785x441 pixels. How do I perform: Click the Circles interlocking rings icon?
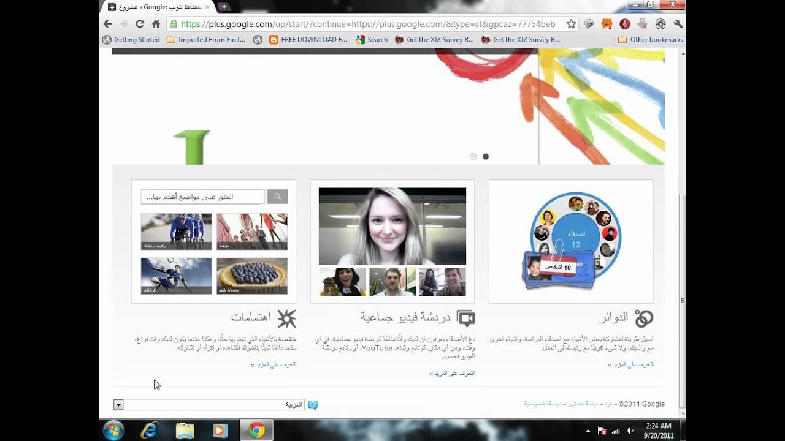(x=644, y=318)
